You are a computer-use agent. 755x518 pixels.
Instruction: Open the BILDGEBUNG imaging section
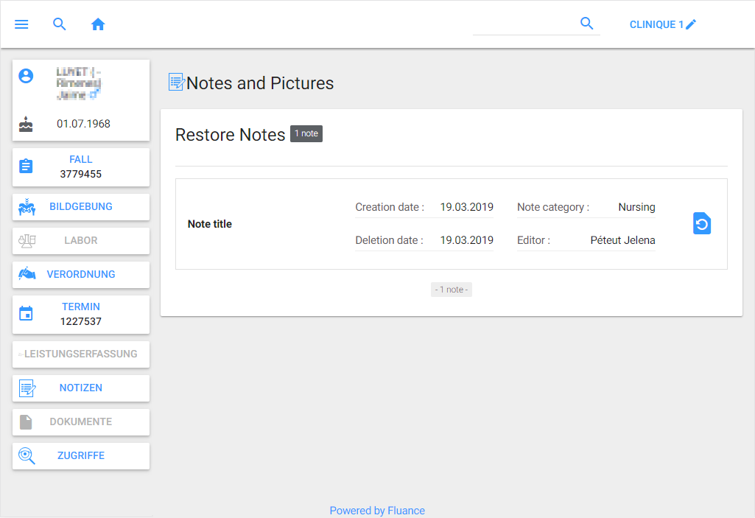coord(81,207)
